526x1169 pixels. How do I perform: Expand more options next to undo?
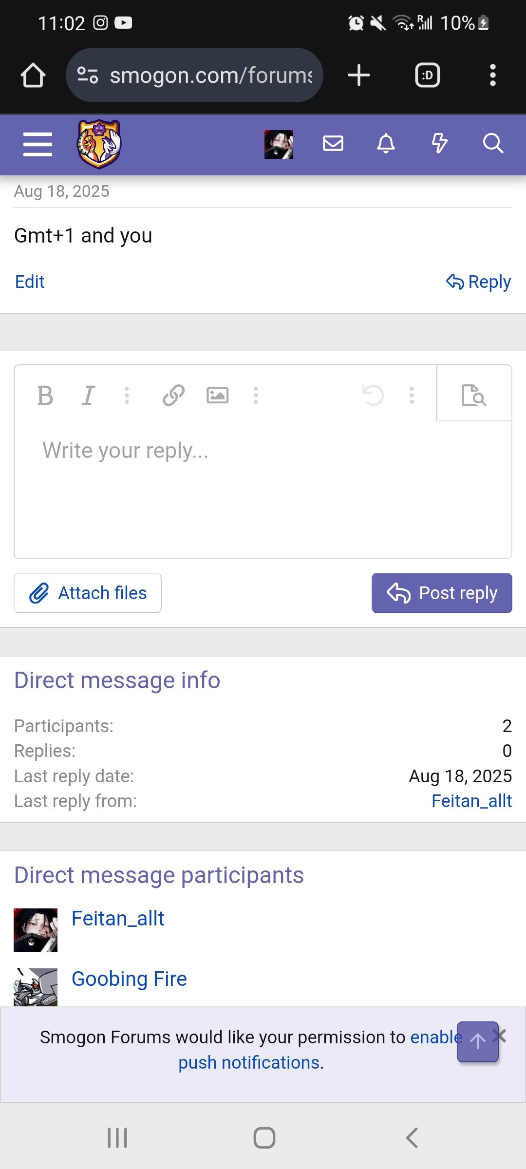pos(412,396)
